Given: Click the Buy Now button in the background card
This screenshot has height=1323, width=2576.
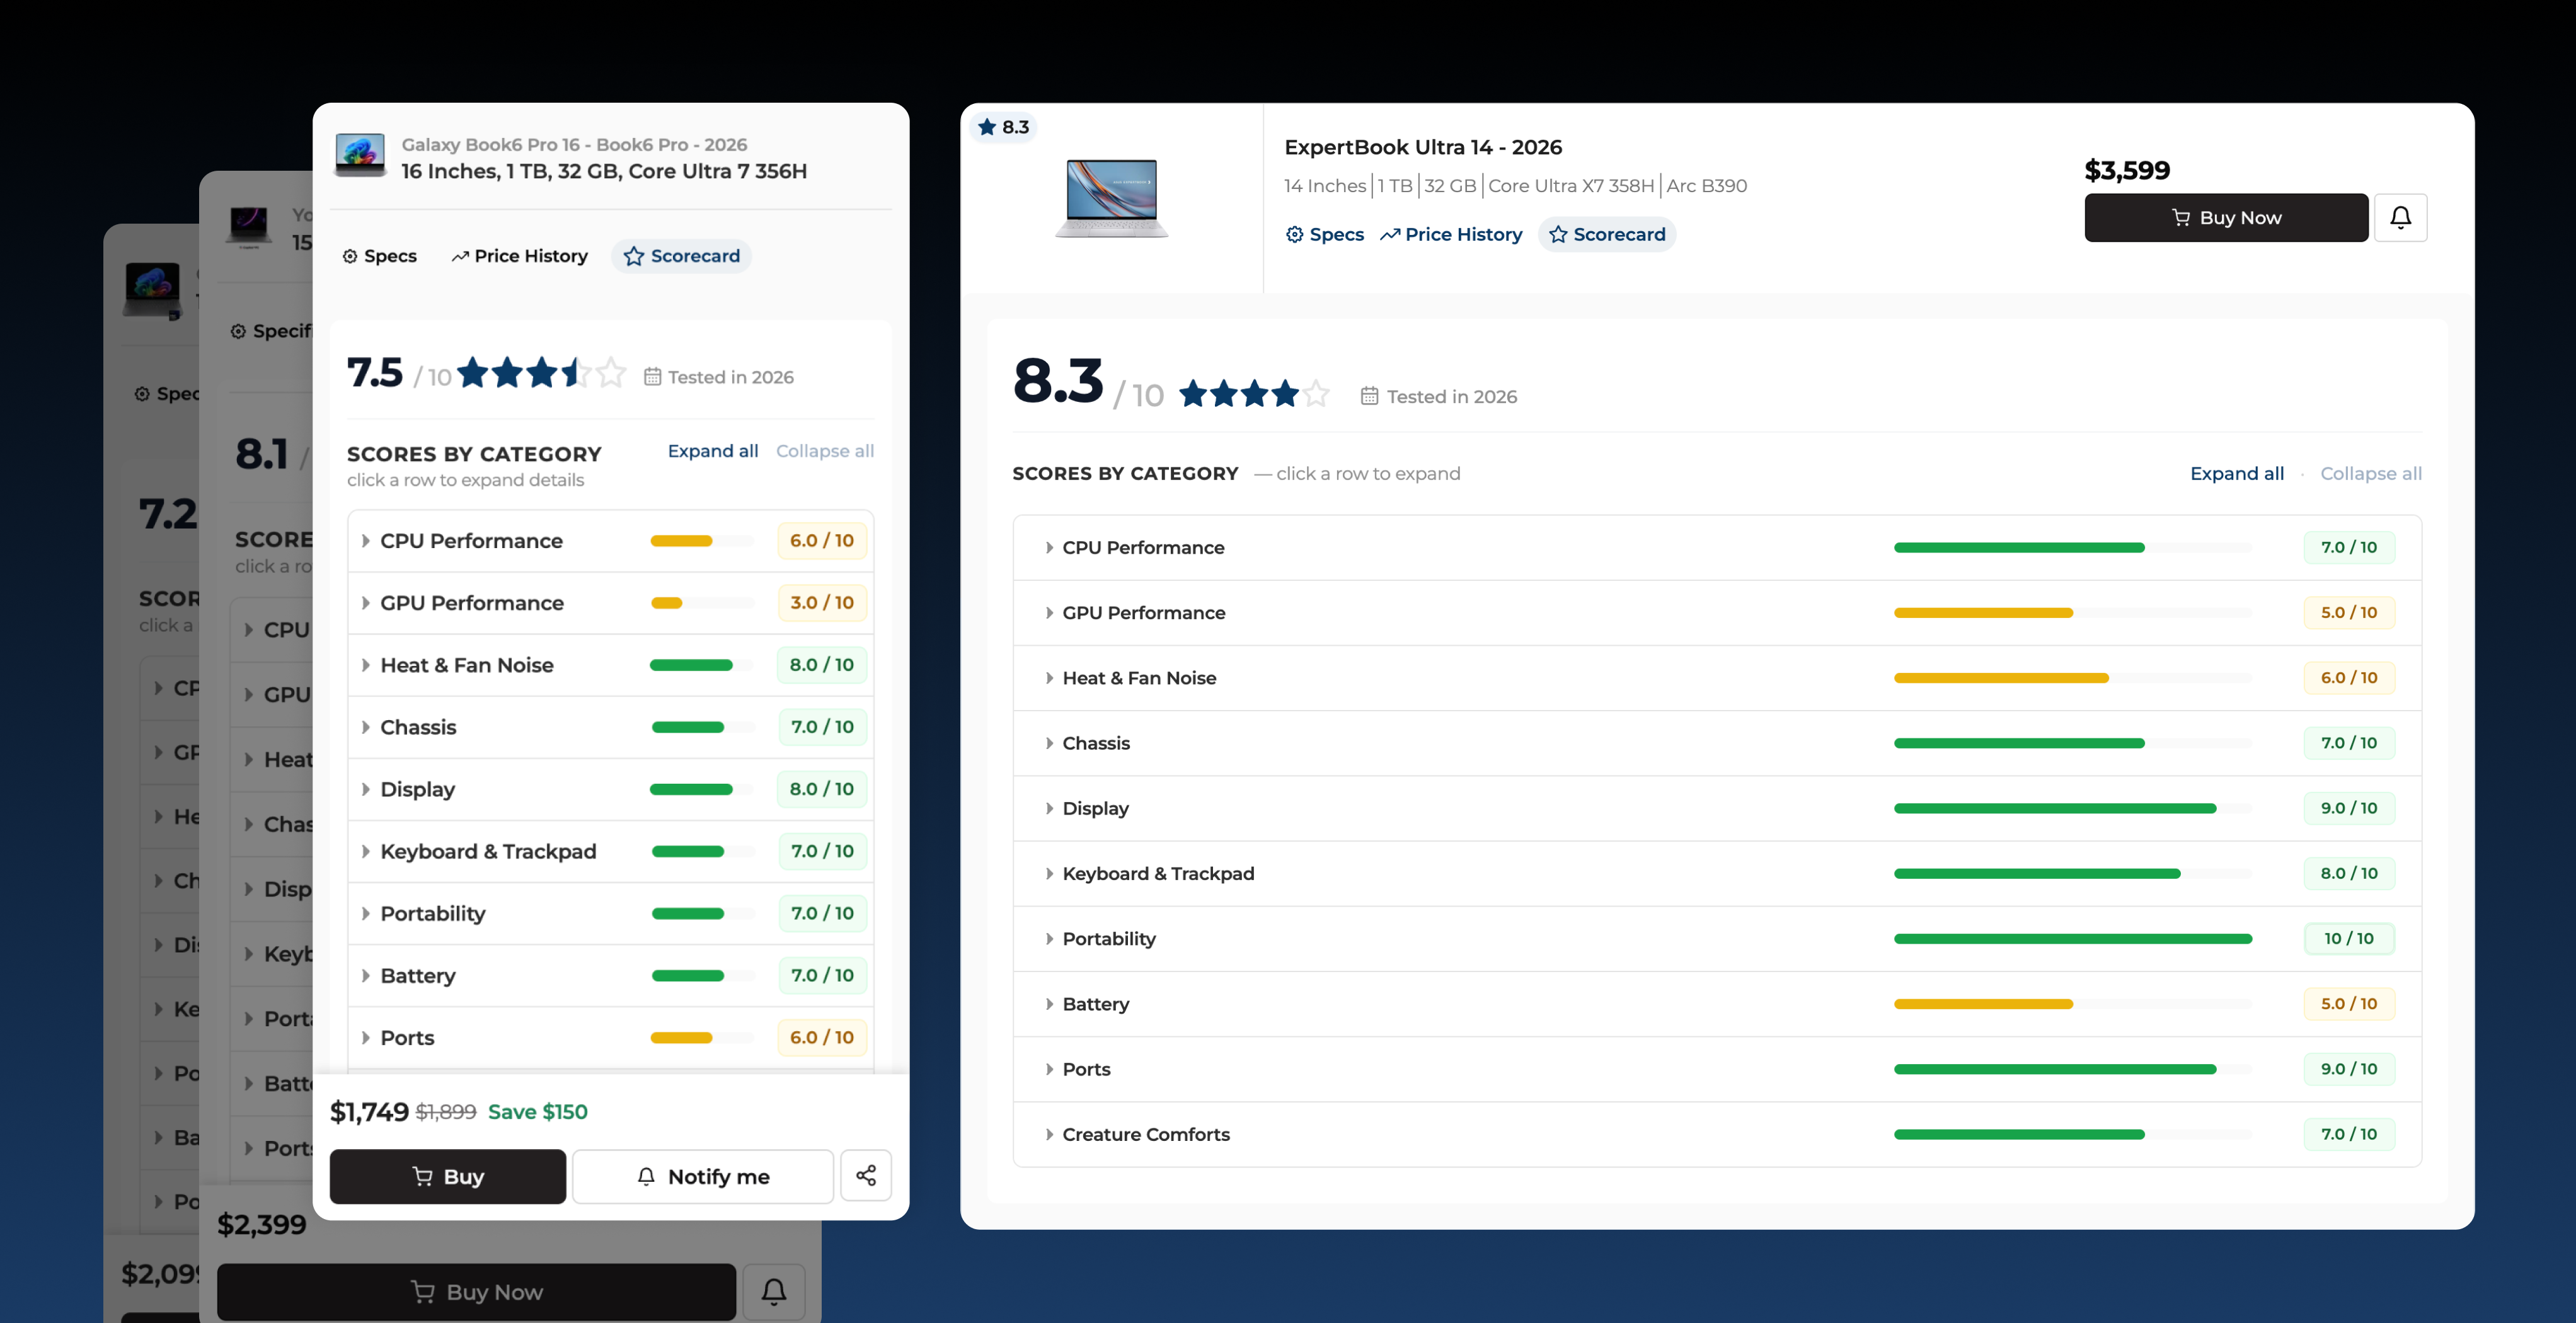Looking at the screenshot, I should [476, 1291].
